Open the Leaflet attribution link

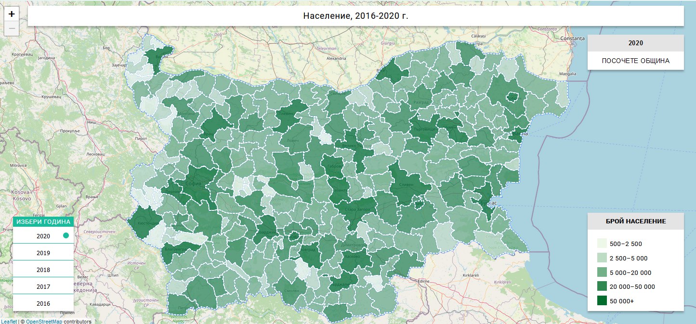9,321
